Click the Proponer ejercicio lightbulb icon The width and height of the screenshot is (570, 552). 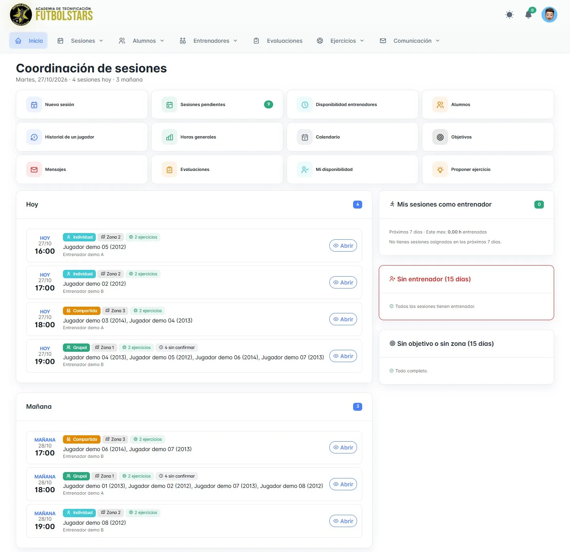pyautogui.click(x=440, y=170)
